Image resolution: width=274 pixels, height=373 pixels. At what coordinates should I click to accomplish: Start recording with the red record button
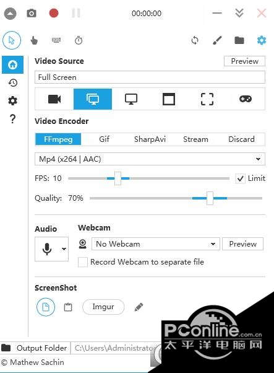[x=54, y=13]
